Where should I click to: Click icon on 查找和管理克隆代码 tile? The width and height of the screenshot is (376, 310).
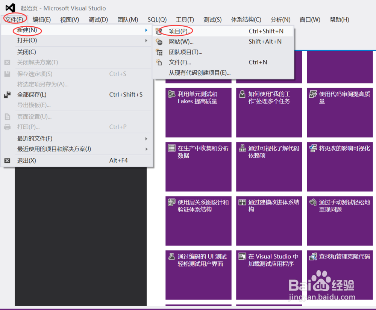pyautogui.click(x=313, y=257)
